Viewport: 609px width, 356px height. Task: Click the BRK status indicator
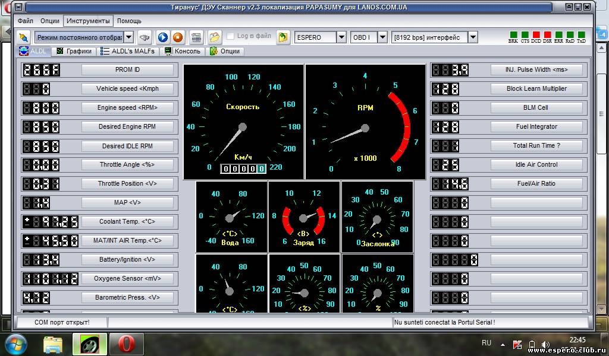[513, 35]
